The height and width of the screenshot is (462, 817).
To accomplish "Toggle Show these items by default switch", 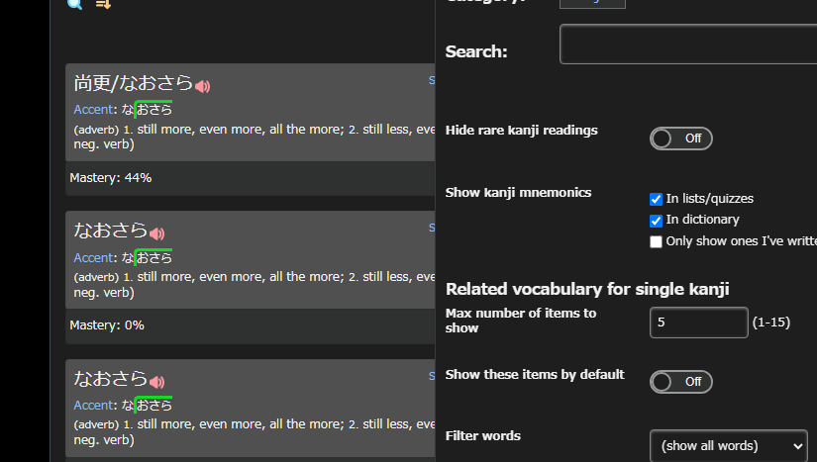I will pos(680,382).
